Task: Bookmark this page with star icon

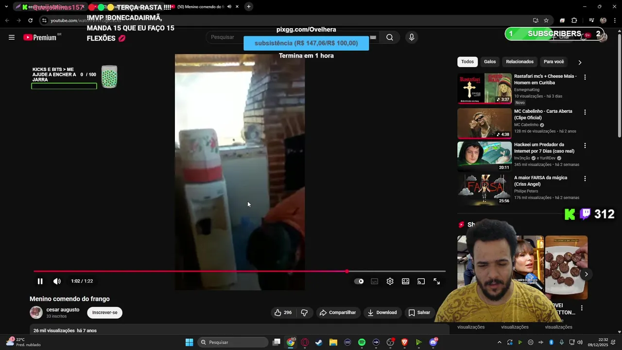Action: [546, 20]
